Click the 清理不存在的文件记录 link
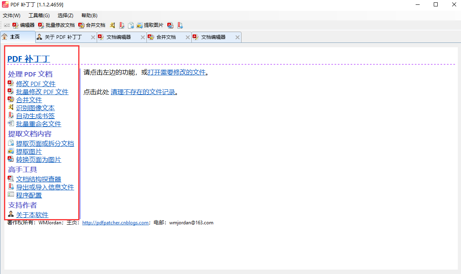Screen dimensions: 461x274 tap(143, 92)
